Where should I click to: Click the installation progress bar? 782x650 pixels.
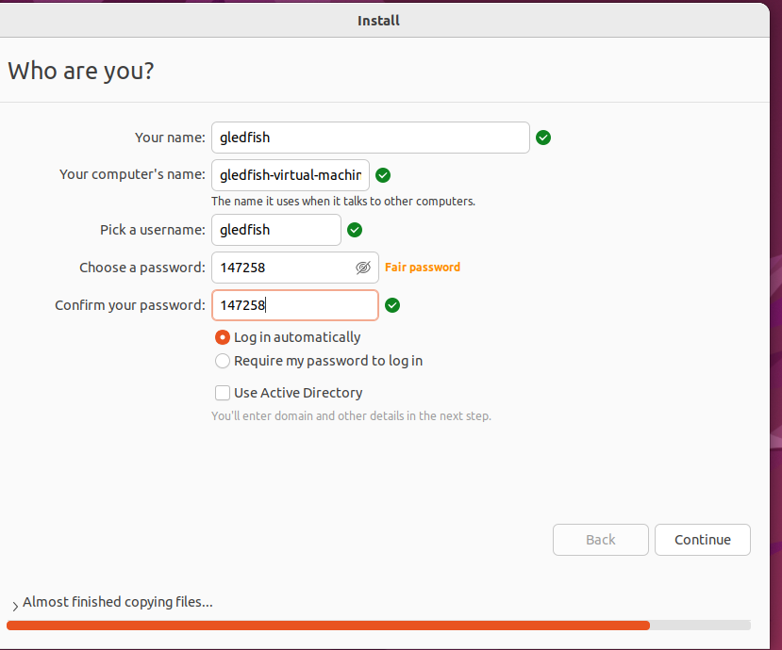click(x=377, y=625)
